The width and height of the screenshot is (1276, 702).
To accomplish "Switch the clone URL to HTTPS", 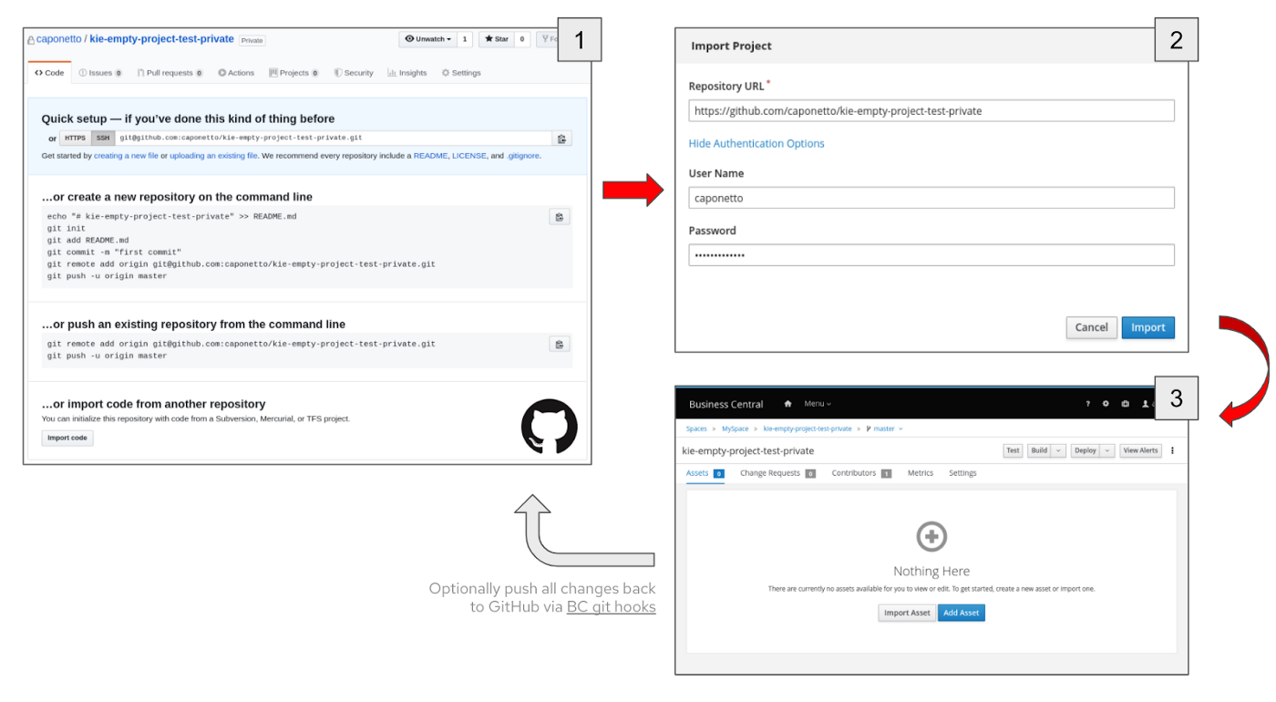I will point(74,138).
